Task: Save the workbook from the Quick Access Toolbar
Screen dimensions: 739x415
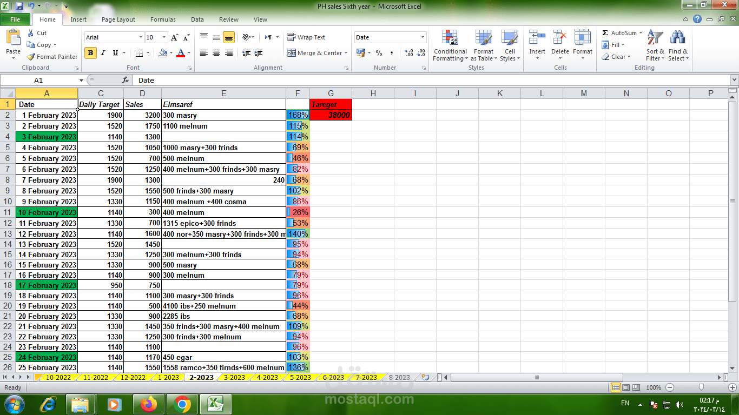Action: pos(19,6)
